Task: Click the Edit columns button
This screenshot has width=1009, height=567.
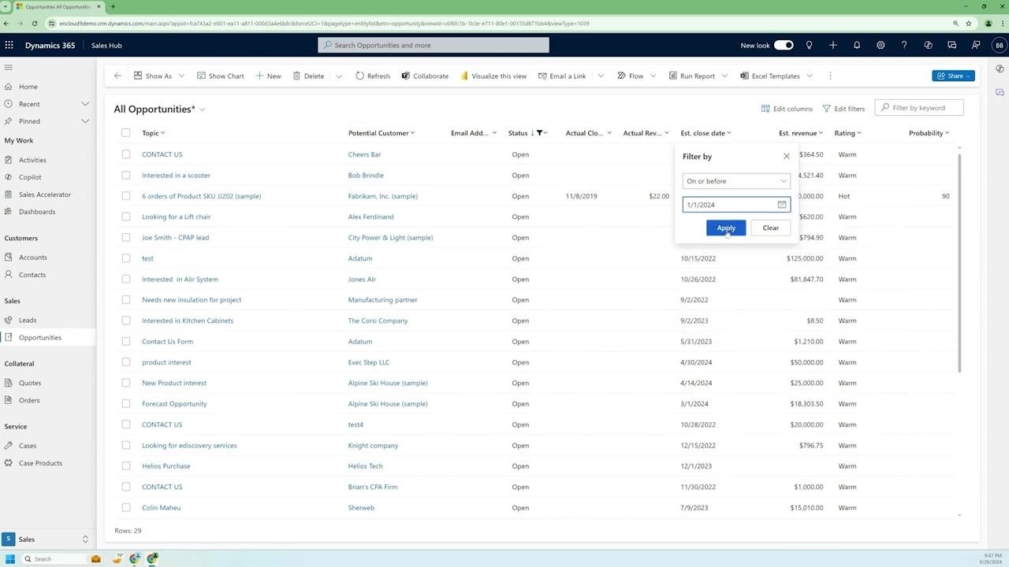Action: pyautogui.click(x=787, y=108)
